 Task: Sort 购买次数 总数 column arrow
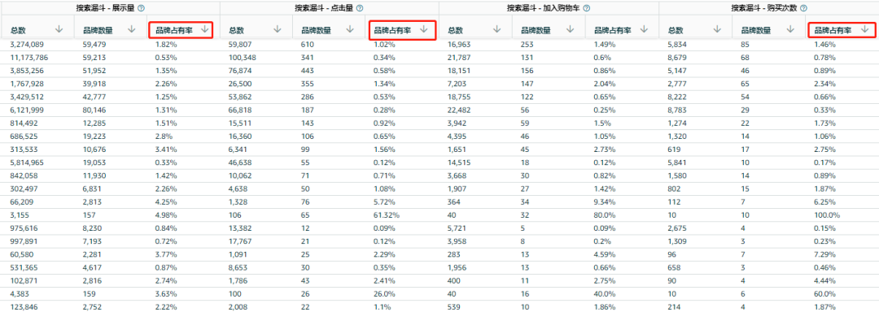click(x=717, y=29)
